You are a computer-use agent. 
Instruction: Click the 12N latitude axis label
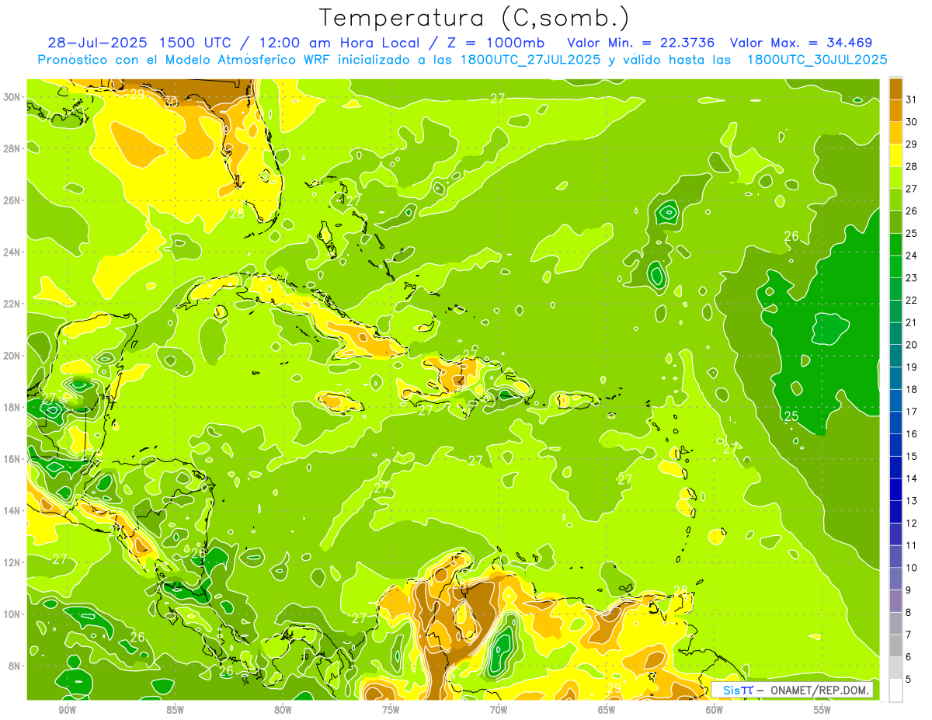click(12, 562)
